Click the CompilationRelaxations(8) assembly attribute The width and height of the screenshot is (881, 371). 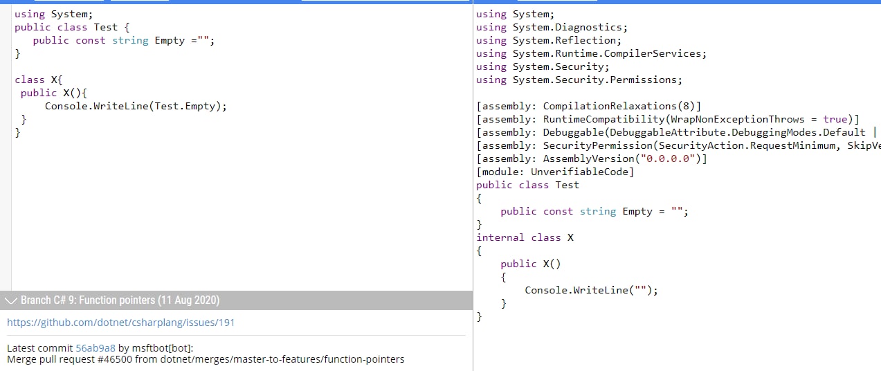pyautogui.click(x=589, y=106)
